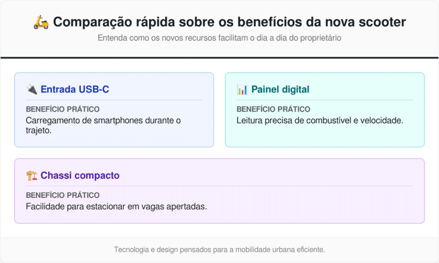Viewport: 439px width, 263px height.
Task: Click the 'Facilidade para estacionar' description text
Action: coord(116,206)
